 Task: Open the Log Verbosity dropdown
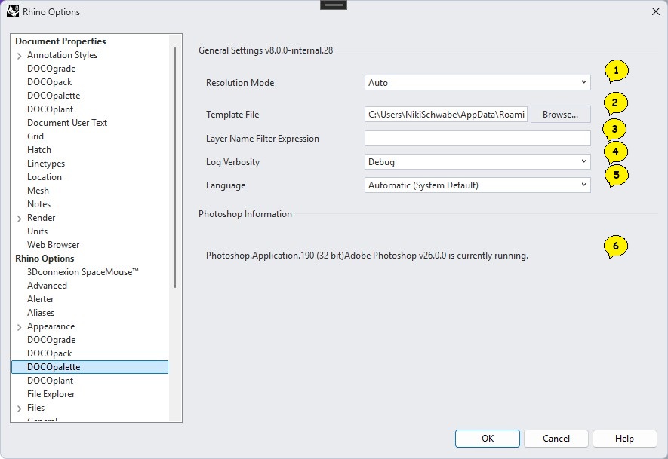click(x=478, y=161)
